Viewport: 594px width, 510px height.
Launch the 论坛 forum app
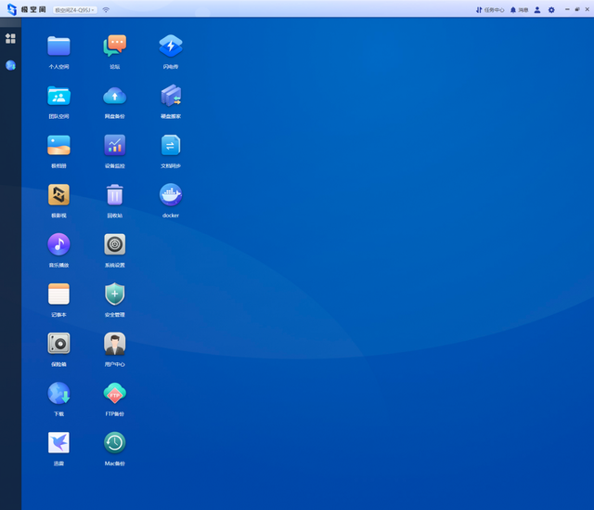115,46
